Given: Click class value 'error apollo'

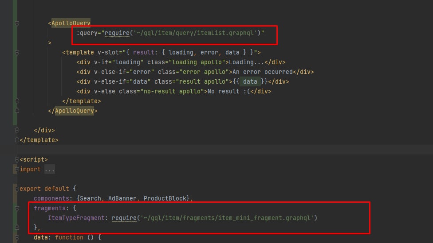Looking at the screenshot, I should pyautogui.click(x=204, y=72).
